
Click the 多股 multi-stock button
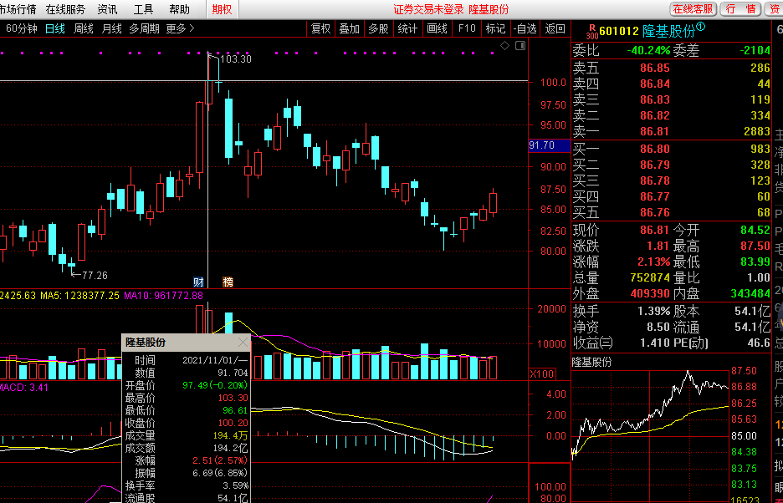[x=378, y=29]
